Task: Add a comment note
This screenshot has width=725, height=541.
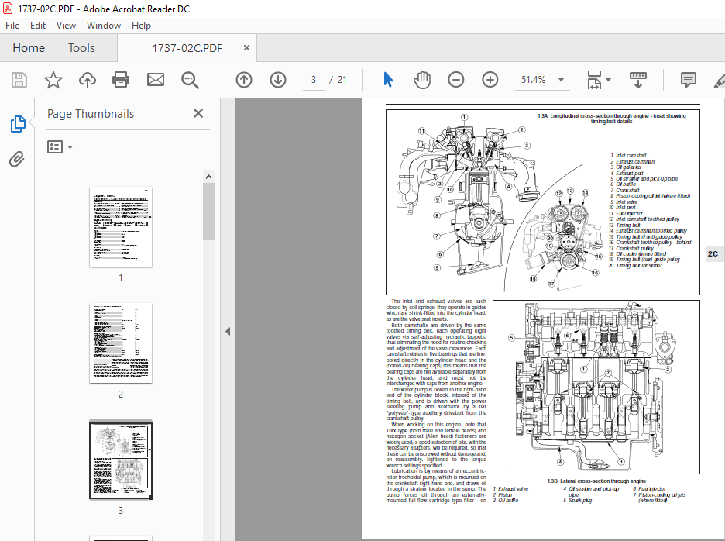Action: pos(689,80)
